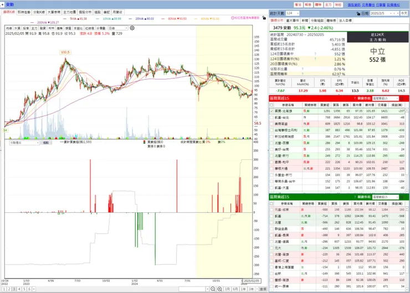Open chart settings gear icon
This screenshot has height=293, width=410.
pos(132,28)
